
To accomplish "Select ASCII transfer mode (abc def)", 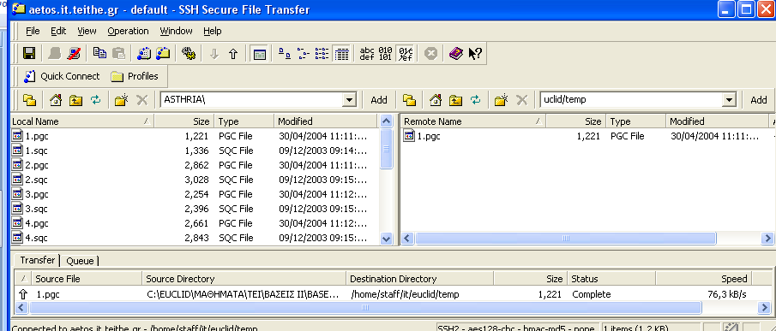I will coord(367,54).
